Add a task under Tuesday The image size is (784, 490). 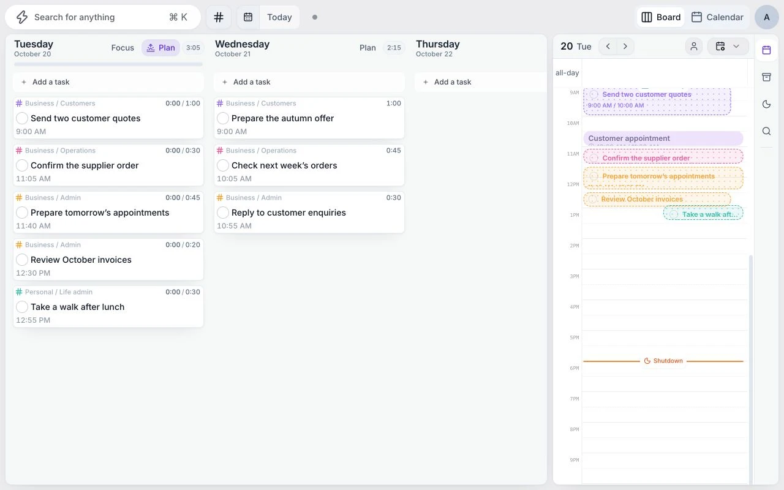108,82
